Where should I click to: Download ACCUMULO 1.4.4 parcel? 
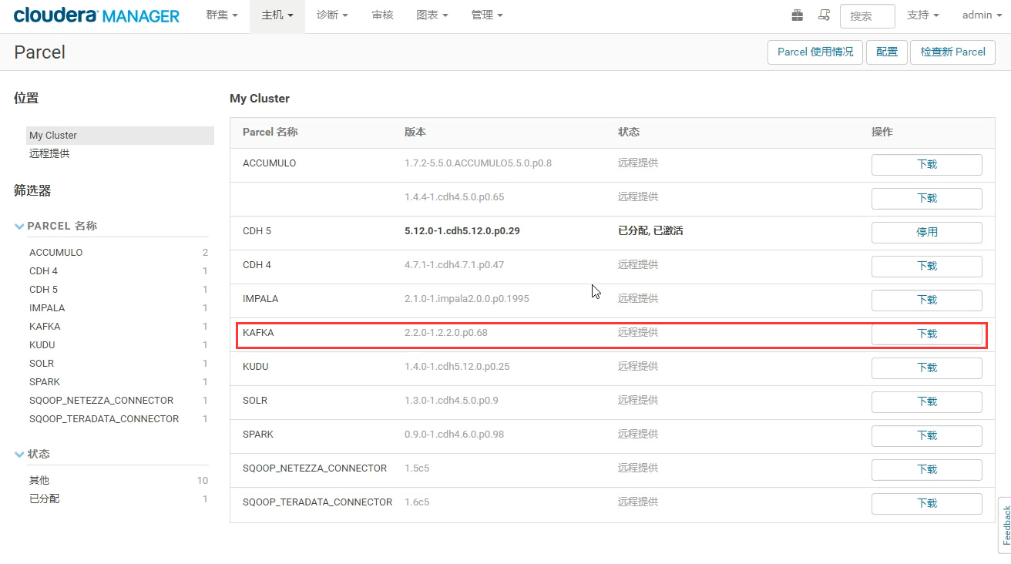[926, 199]
